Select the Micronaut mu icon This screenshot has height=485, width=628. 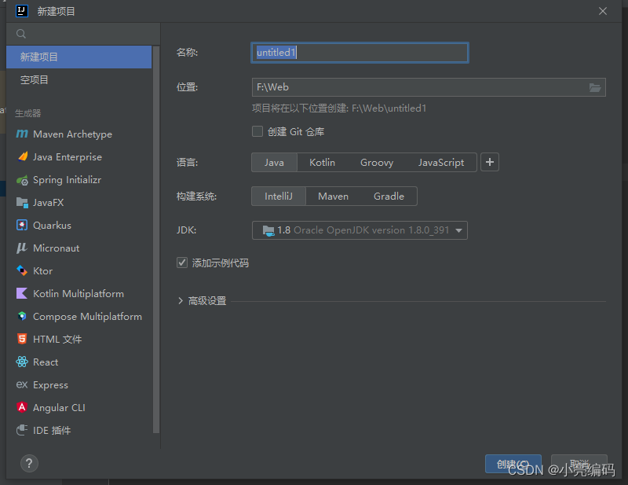coord(22,248)
